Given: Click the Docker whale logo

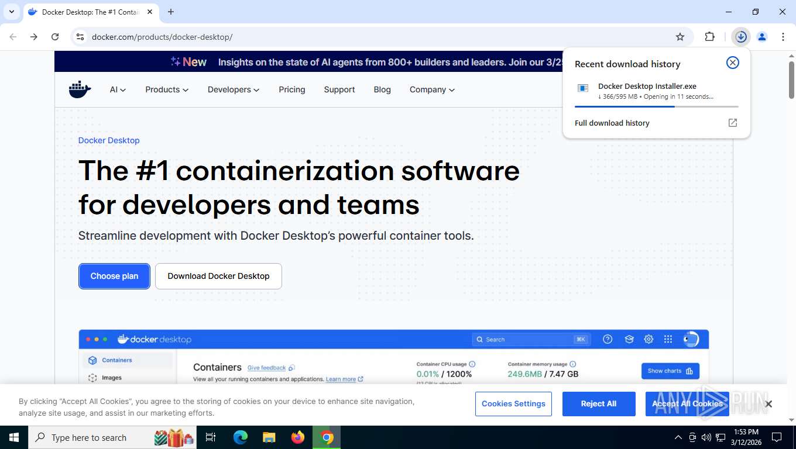Looking at the screenshot, I should coord(80,89).
